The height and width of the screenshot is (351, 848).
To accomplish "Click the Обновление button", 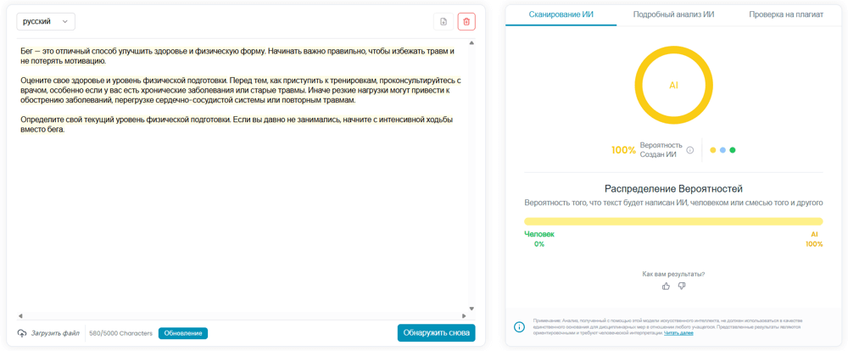I will tap(183, 333).
